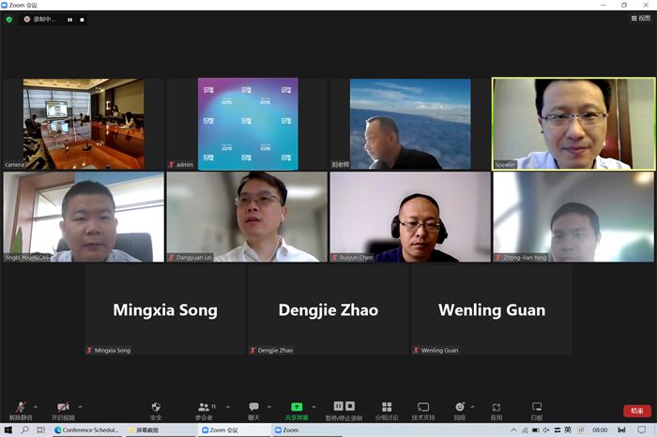Open Breakout Rooms from toolbar

[387, 408]
